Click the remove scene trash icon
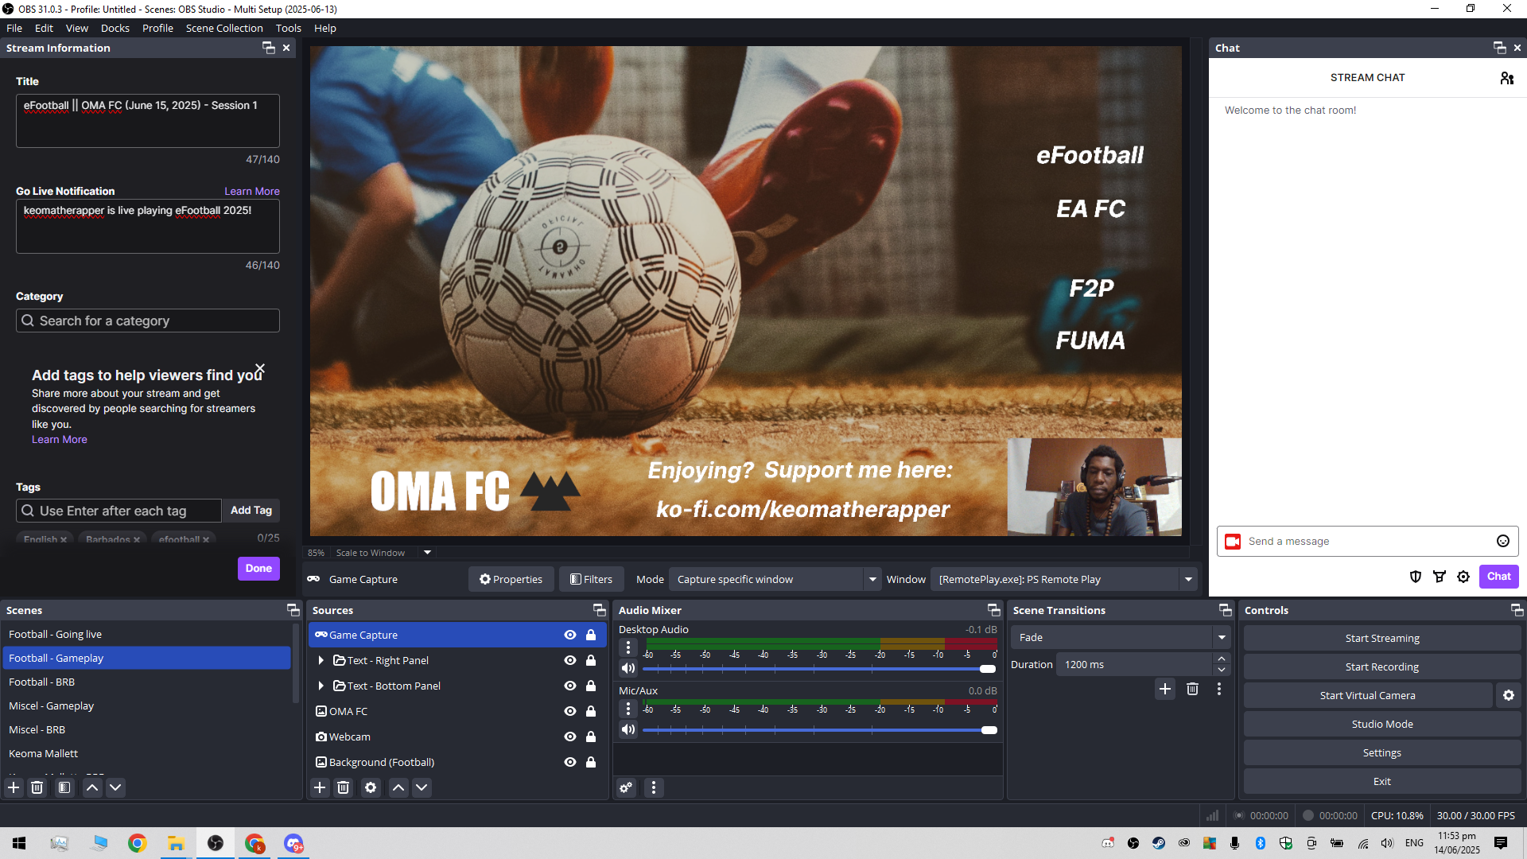Image resolution: width=1527 pixels, height=859 pixels. (x=37, y=787)
